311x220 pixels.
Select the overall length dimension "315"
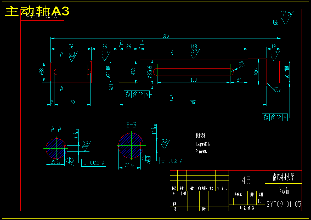coord(166,36)
